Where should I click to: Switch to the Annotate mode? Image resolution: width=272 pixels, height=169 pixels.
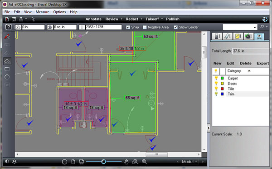[x=93, y=19]
